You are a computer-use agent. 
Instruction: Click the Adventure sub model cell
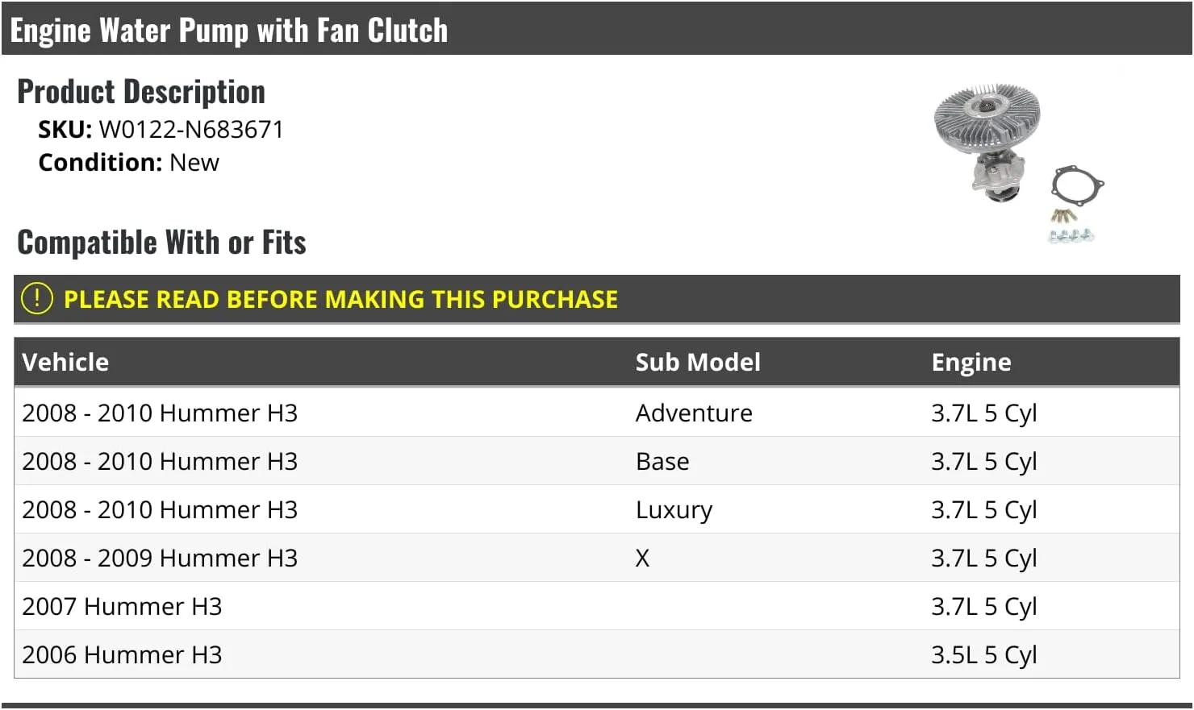coord(694,413)
